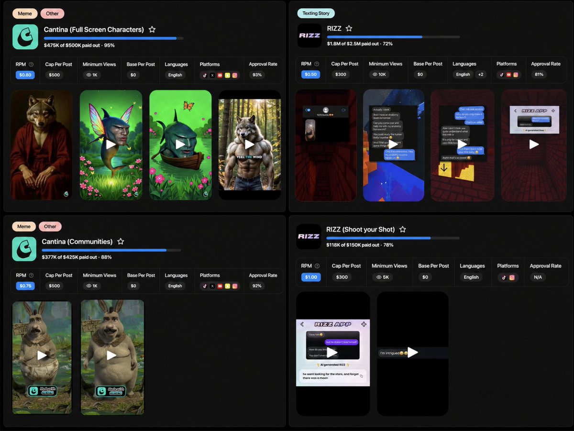Viewport: 574px width, 431px height.
Task: Click the Cantina (Communities) app logo
Action: click(x=24, y=249)
